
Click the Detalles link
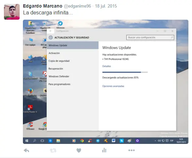pyautogui.click(x=107, y=66)
